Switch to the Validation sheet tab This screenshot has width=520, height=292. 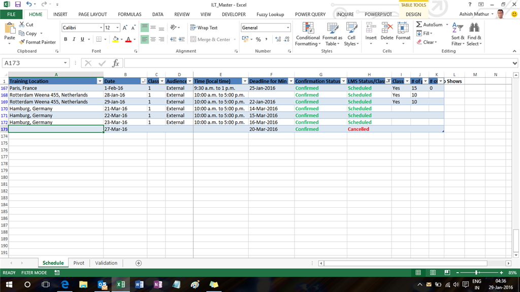coord(106,263)
